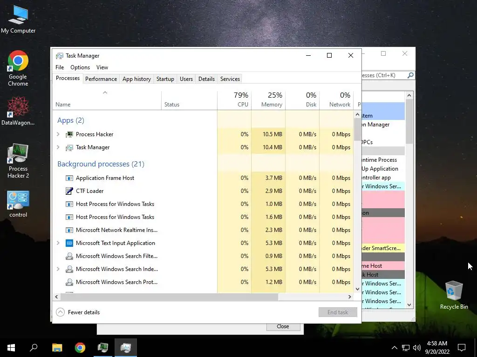Switch to the App history tab

click(136, 79)
